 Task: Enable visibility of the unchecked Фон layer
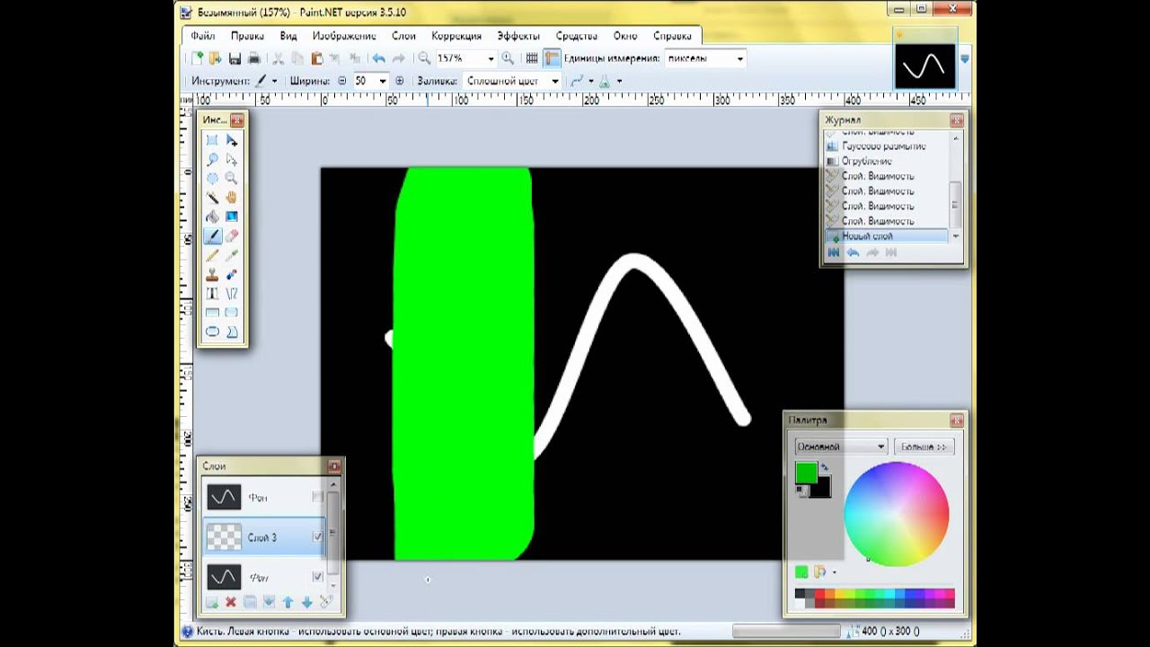coord(317,497)
